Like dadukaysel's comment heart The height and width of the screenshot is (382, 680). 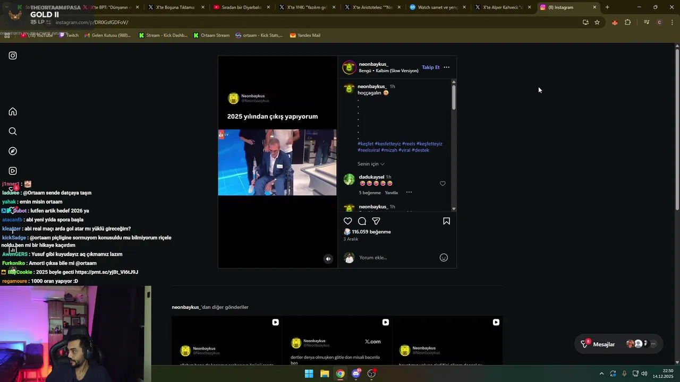[443, 184]
